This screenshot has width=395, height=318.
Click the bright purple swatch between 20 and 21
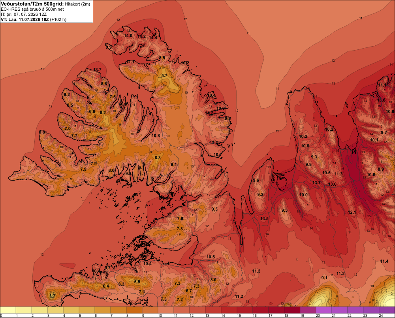click(324, 310)
